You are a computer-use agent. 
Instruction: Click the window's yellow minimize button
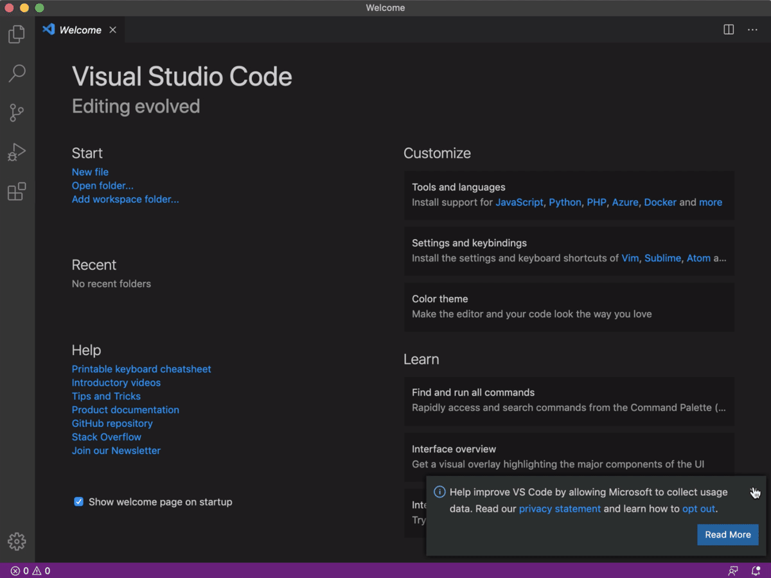pyautogui.click(x=24, y=8)
